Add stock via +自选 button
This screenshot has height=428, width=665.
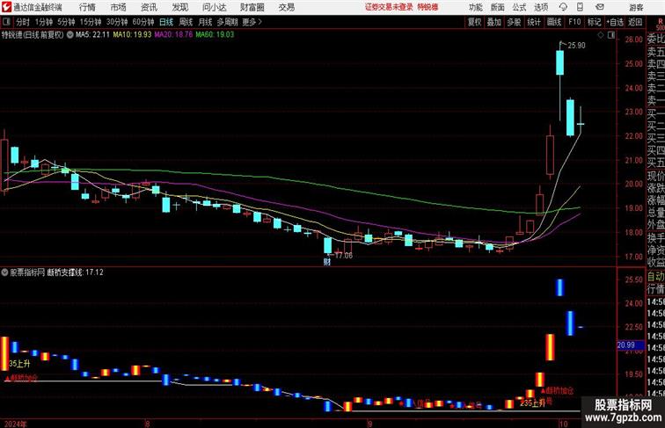coord(616,22)
